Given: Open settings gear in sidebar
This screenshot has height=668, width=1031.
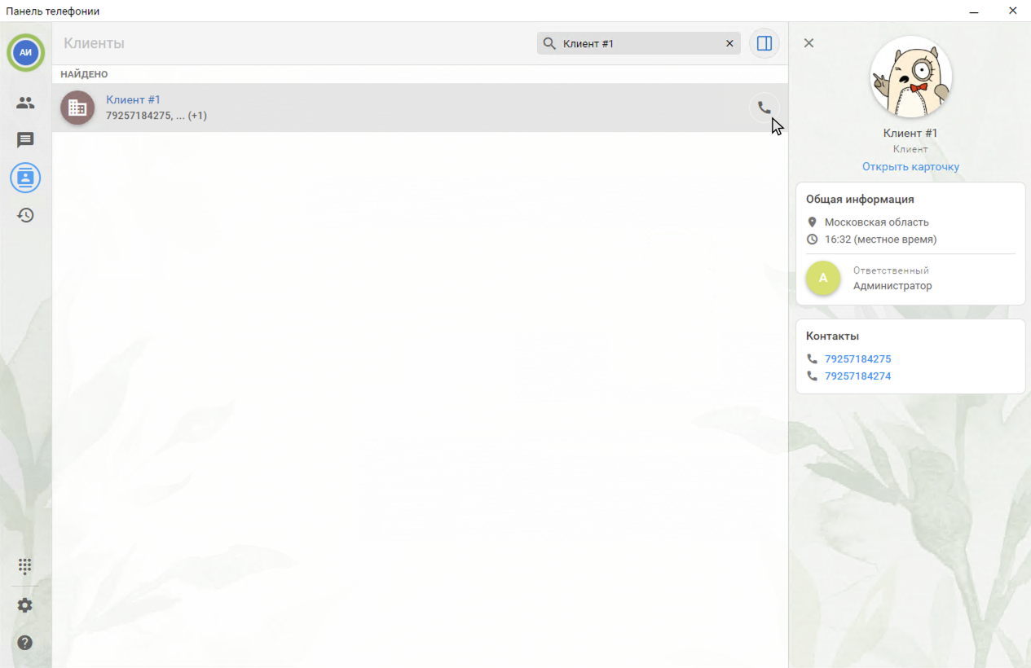Looking at the screenshot, I should [x=25, y=605].
